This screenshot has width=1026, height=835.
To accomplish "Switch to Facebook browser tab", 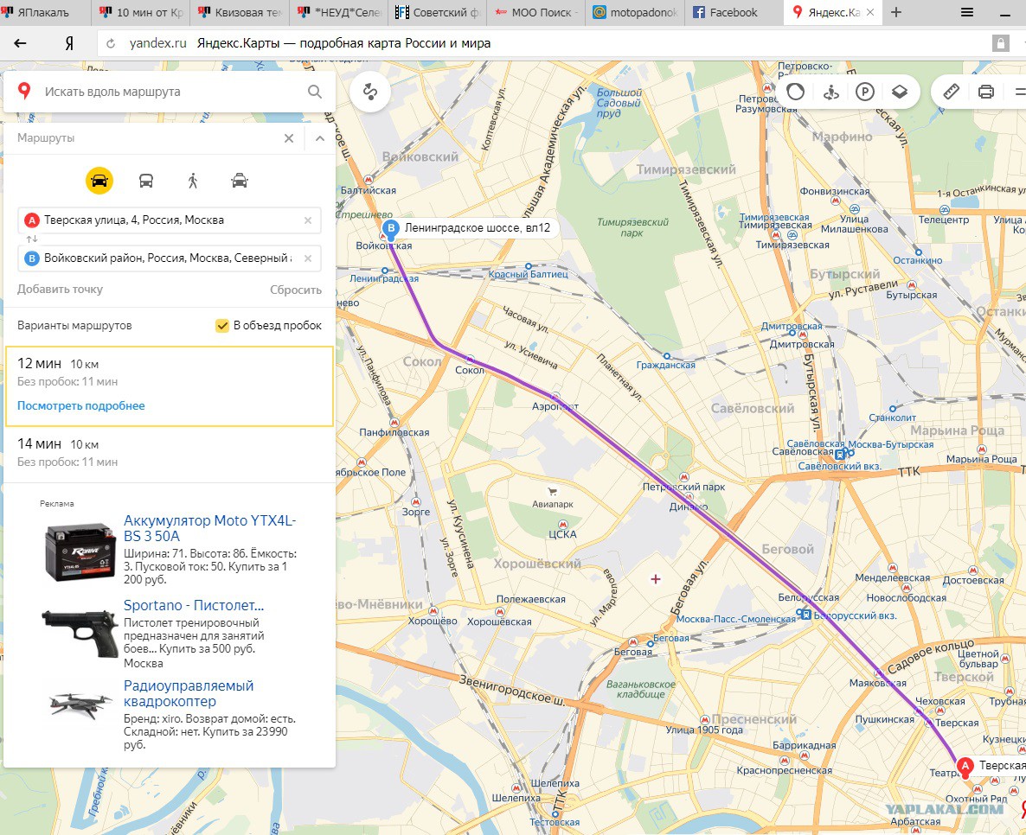I will tap(733, 12).
